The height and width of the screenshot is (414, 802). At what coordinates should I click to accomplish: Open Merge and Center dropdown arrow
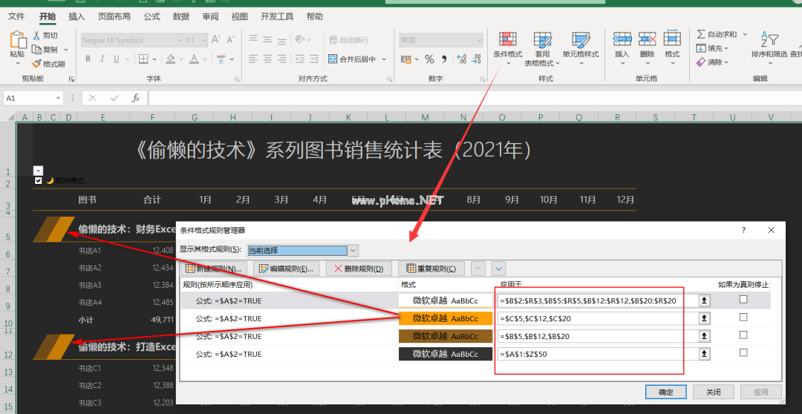click(x=384, y=59)
